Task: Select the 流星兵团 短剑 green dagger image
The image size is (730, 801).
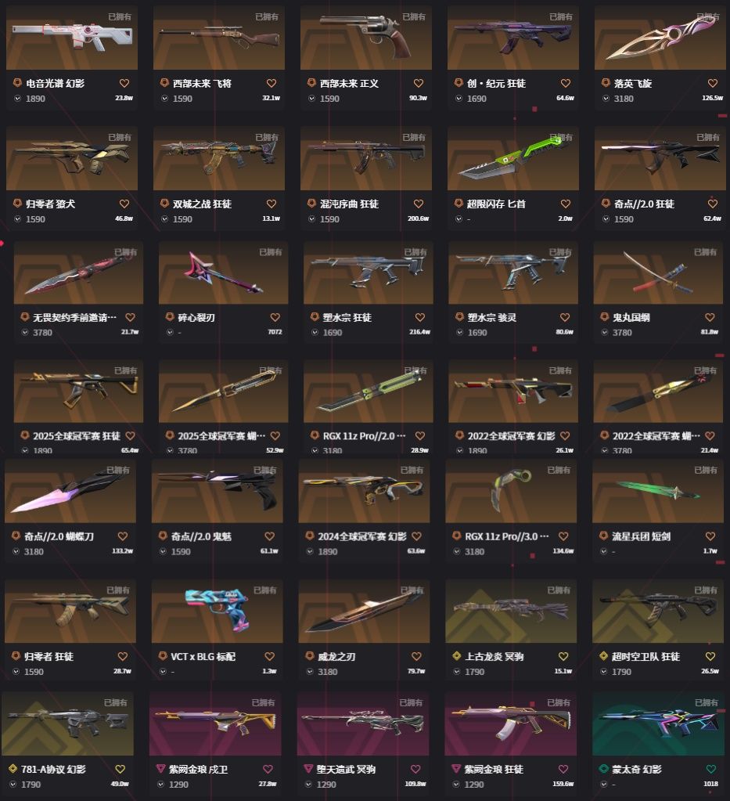Action: (658, 491)
